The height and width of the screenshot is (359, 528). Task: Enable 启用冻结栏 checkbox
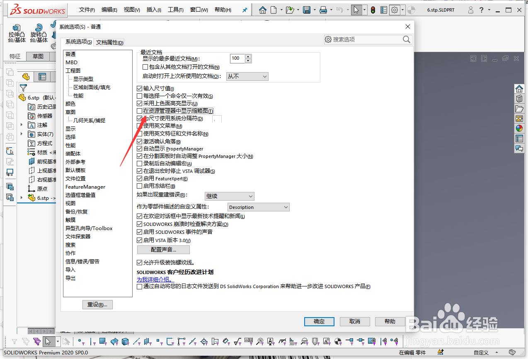140,186
